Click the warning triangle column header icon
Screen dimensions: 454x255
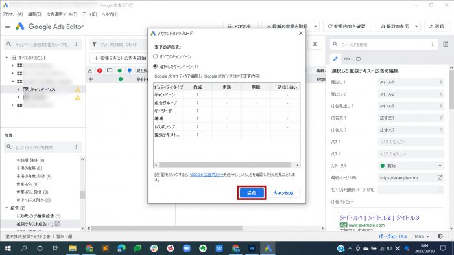click(x=90, y=71)
